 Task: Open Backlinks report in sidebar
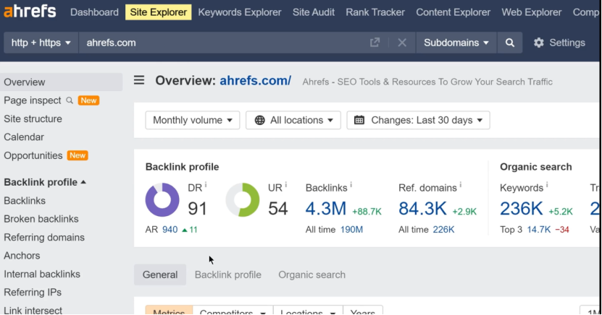[x=25, y=201]
